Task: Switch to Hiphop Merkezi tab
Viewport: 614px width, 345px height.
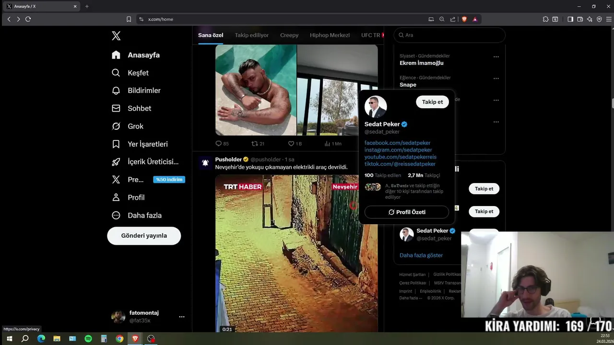Action: 330,35
